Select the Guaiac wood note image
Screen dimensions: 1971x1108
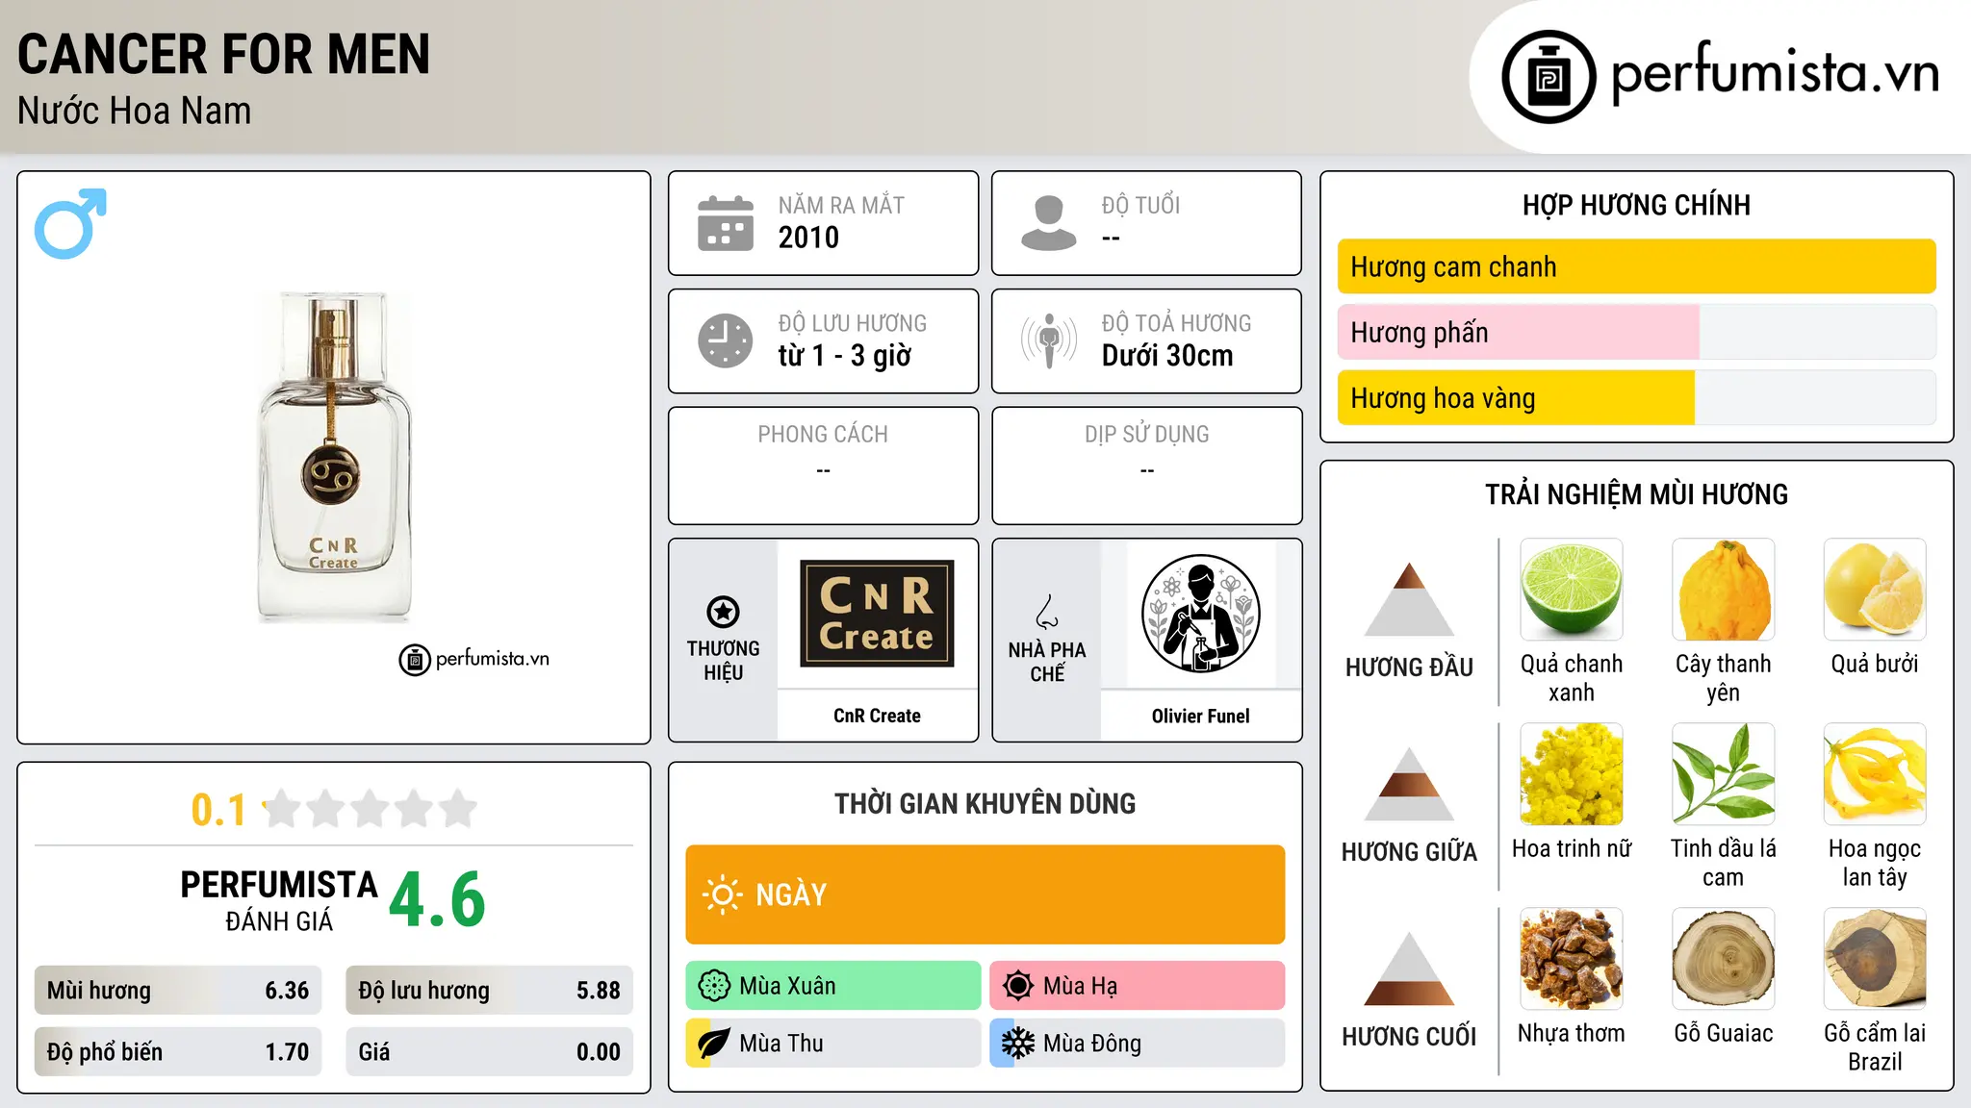[1724, 959]
